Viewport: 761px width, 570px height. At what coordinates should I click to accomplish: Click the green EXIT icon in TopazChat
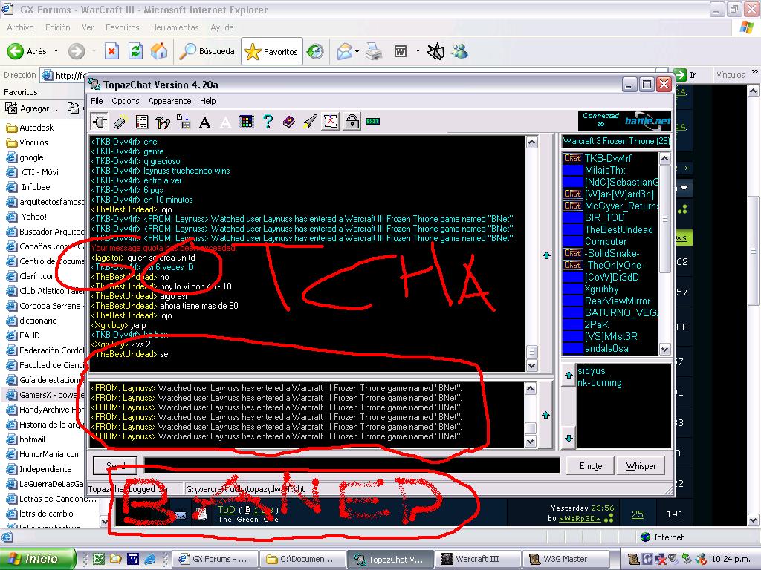point(373,122)
